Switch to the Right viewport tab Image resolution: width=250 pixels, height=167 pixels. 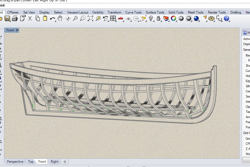coord(55,162)
